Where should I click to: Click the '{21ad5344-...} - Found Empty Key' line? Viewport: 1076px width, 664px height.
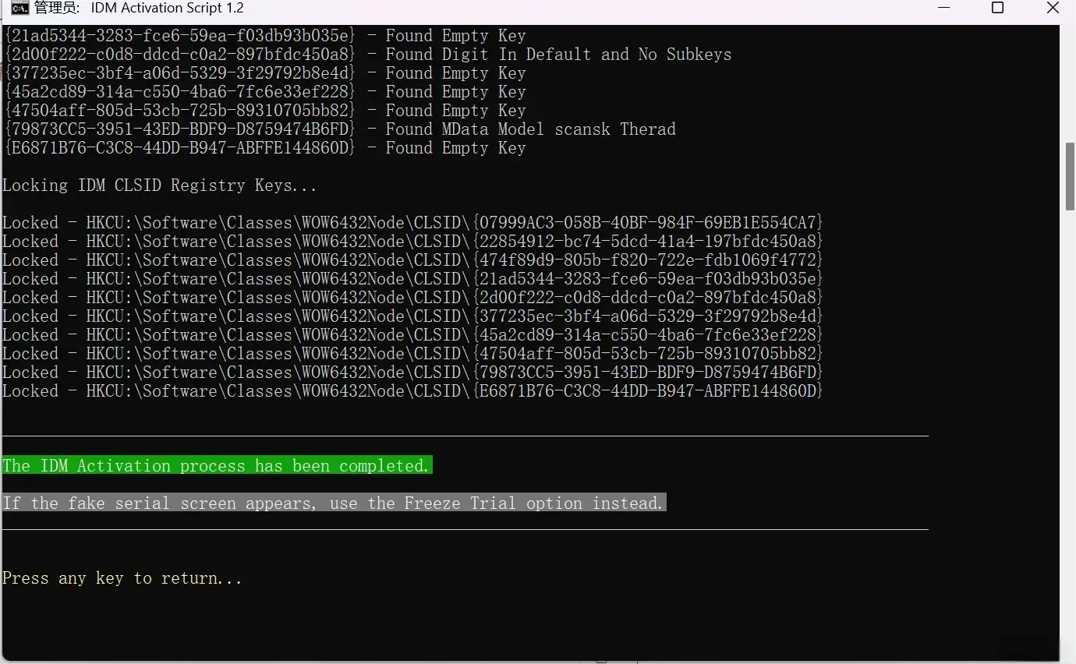tap(265, 36)
